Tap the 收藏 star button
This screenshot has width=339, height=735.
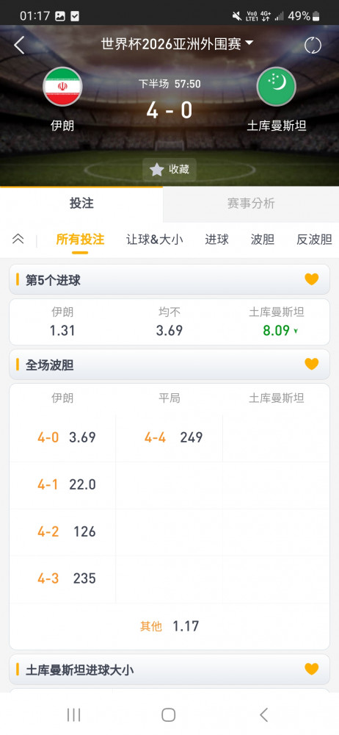(169, 170)
